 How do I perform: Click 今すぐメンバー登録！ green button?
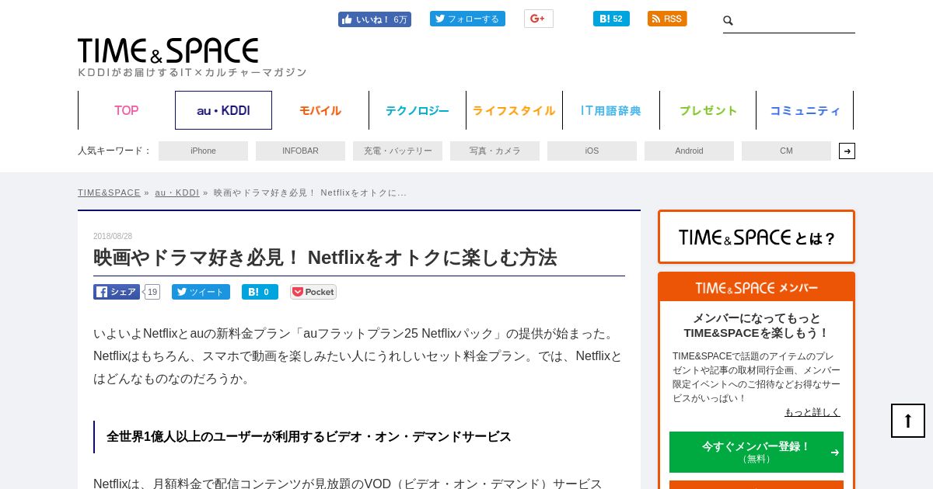point(757,452)
